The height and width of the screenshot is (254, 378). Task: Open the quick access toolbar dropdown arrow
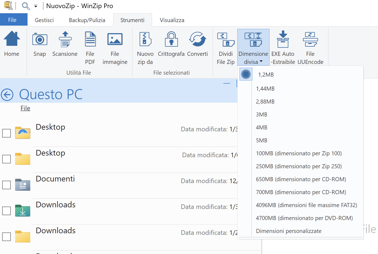36,6
